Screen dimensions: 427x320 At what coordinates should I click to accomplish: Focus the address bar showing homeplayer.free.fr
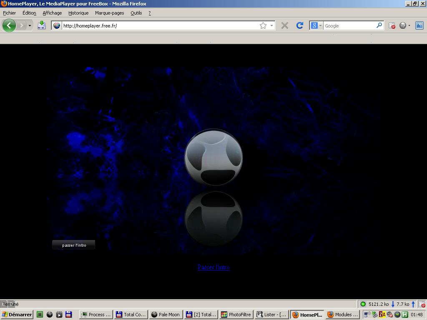[x=160, y=25]
